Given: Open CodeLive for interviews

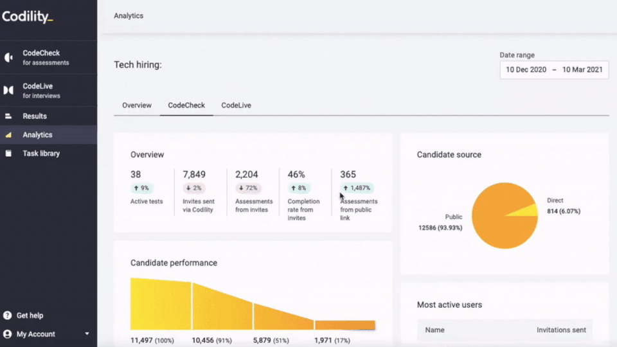Looking at the screenshot, I should (48, 91).
